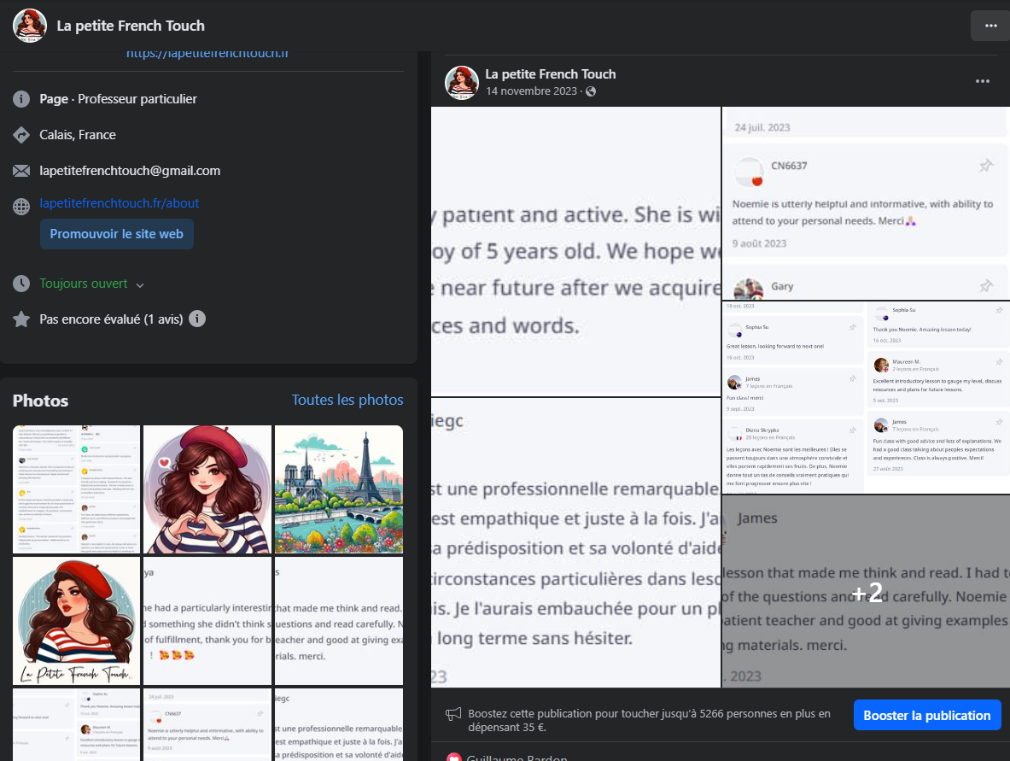1010x761 pixels.
Task: Click the lapetitefrenchtouch@gmail.com email address
Action: (130, 171)
